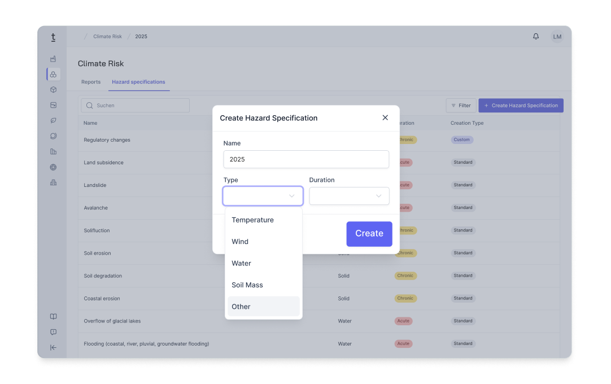Click the Acute tag in Overflow of glacial lakes row
611x384 pixels.
tap(403, 321)
